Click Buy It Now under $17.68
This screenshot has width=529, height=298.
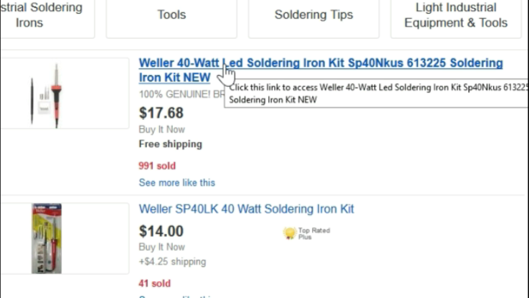(162, 130)
